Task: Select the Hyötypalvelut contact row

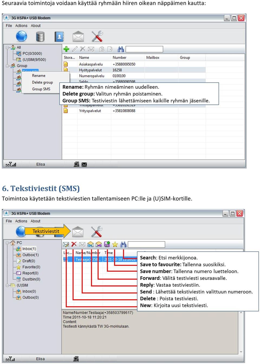Action: [134, 70]
